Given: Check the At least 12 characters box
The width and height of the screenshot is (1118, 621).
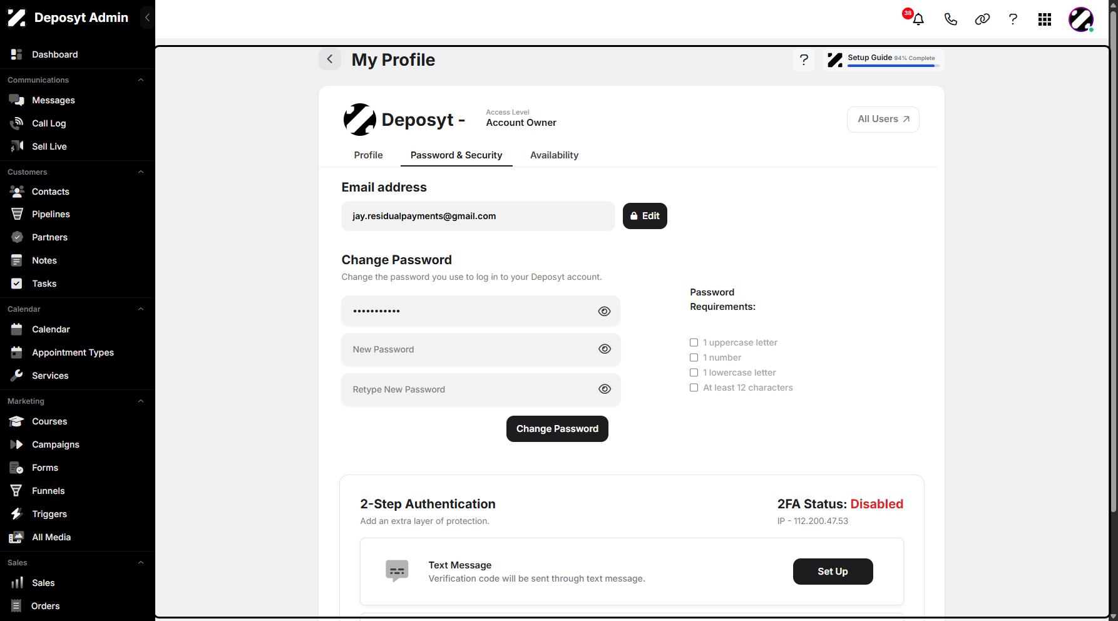Looking at the screenshot, I should (x=694, y=387).
